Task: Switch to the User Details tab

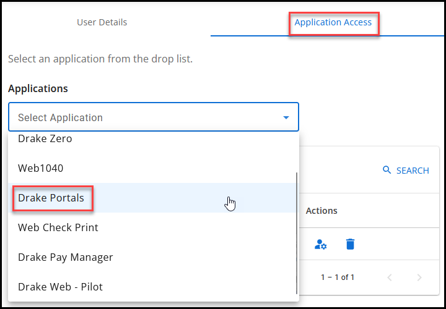Action: [x=102, y=22]
